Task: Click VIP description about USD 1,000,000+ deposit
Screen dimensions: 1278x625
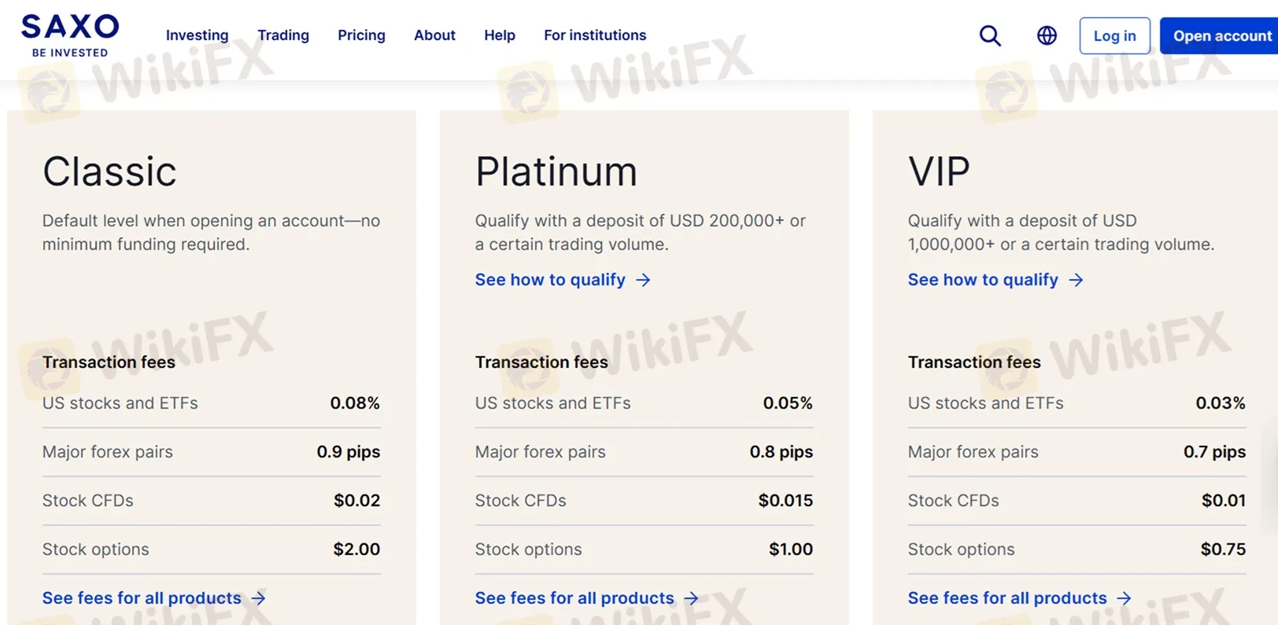Action: tap(1061, 233)
